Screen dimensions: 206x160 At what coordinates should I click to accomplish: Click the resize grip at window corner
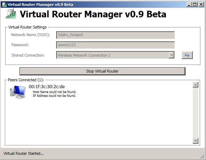pyautogui.click(x=202, y=156)
